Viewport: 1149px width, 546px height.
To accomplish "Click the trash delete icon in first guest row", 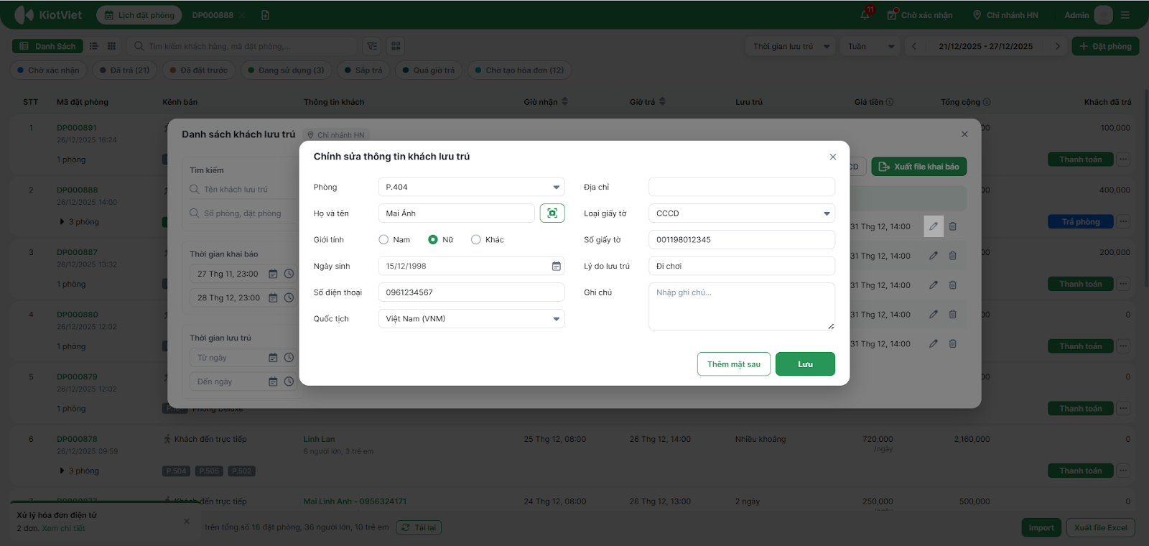I will click(953, 226).
